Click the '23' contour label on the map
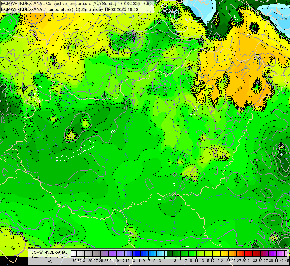The height and width of the screenshot is (266, 290). pyautogui.click(x=240, y=89)
